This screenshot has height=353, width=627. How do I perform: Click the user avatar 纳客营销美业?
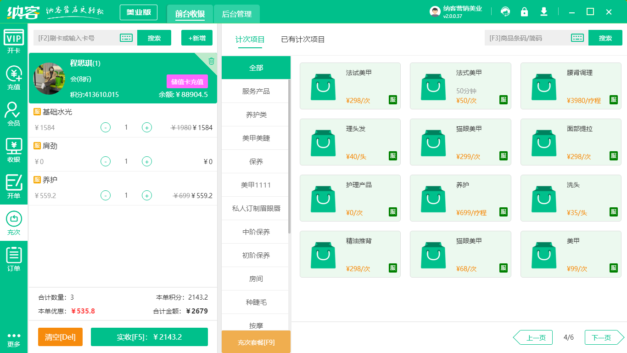435,11
